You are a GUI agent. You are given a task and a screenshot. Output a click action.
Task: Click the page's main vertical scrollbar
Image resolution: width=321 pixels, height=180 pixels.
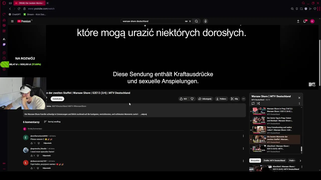coord(319,62)
